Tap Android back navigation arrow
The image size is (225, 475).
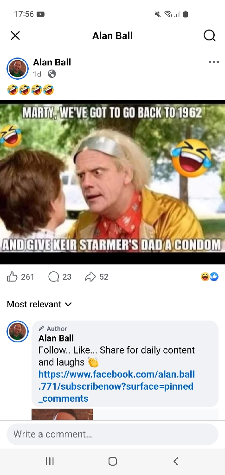(x=176, y=461)
